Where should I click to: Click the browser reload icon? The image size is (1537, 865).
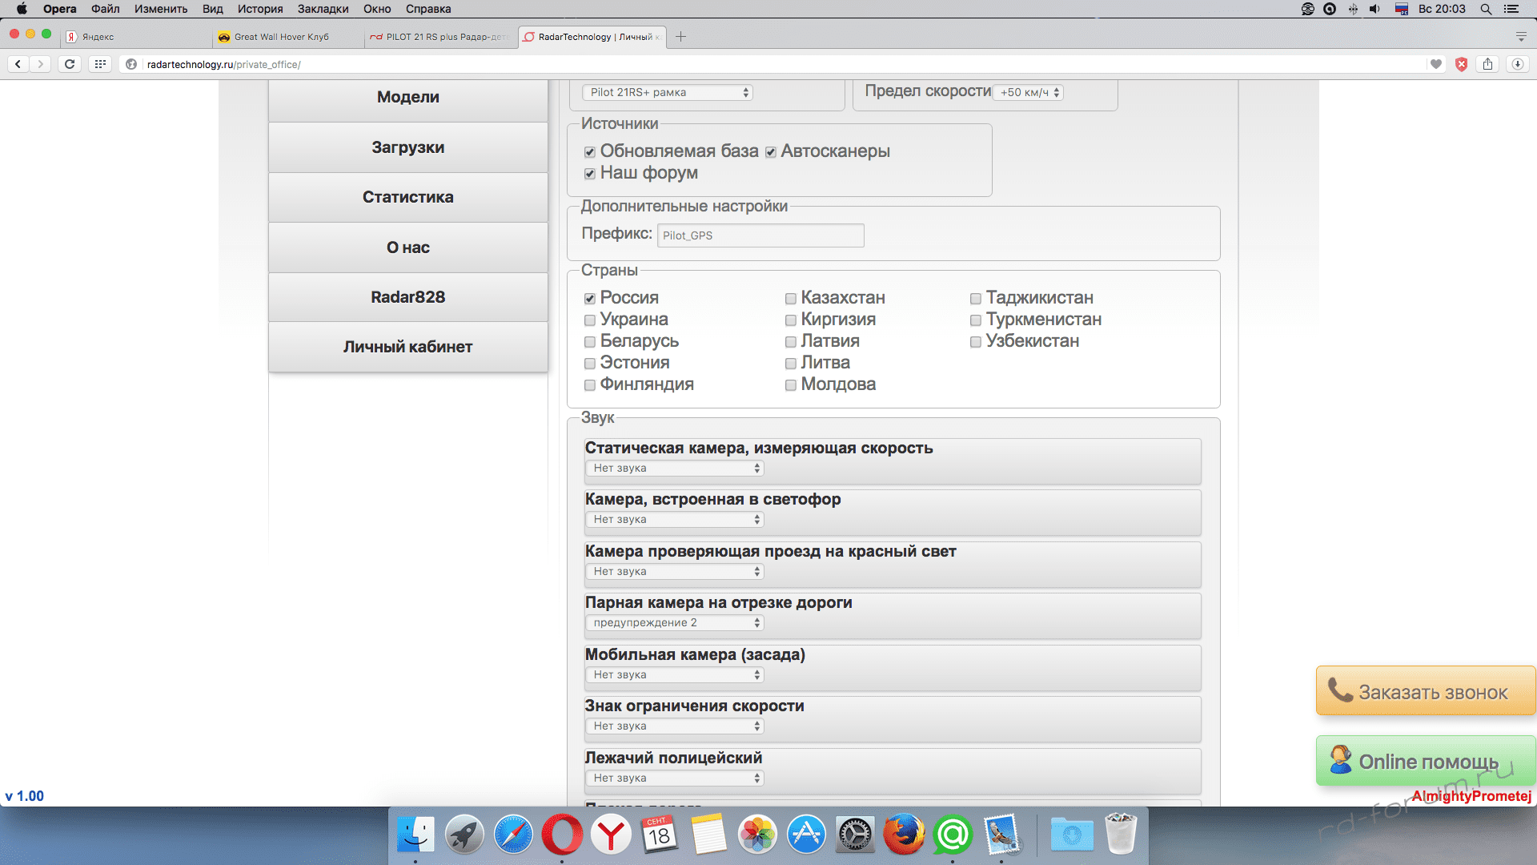[70, 64]
